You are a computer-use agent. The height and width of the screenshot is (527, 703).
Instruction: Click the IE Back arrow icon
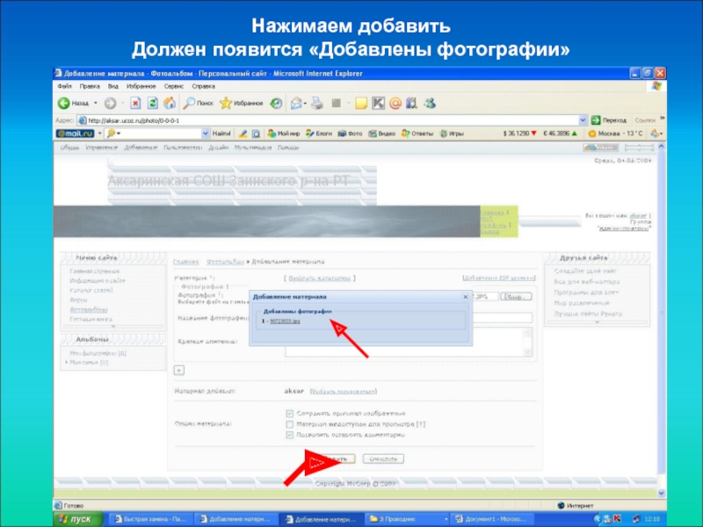click(63, 104)
